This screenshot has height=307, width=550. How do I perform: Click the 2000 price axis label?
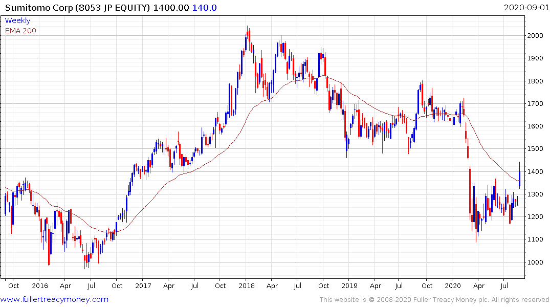pyautogui.click(x=535, y=35)
